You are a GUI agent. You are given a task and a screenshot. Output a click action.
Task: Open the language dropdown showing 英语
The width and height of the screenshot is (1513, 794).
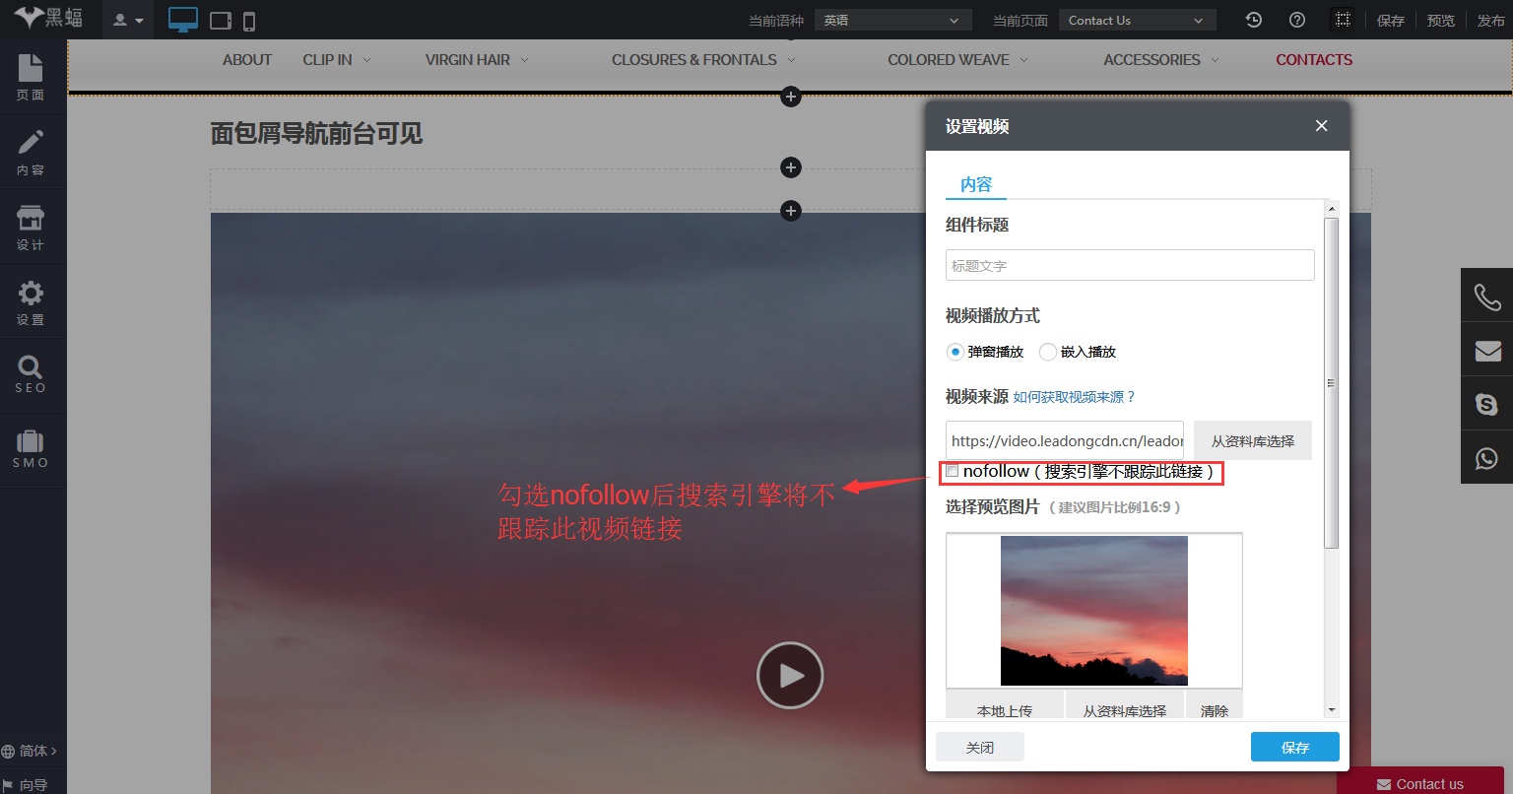click(891, 19)
